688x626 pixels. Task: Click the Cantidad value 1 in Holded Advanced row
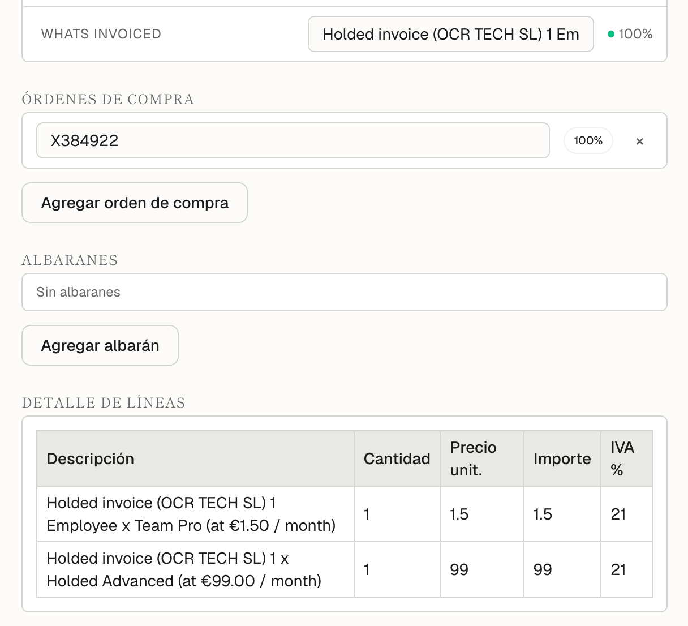point(397,569)
